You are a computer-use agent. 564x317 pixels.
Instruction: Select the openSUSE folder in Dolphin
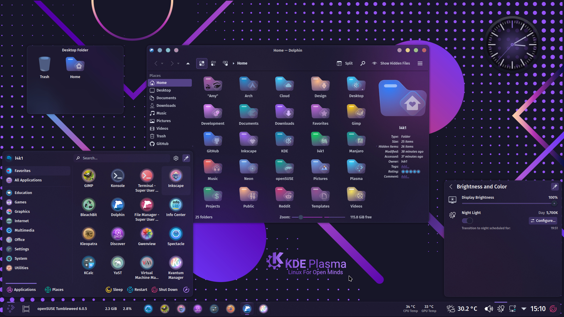[x=284, y=170]
